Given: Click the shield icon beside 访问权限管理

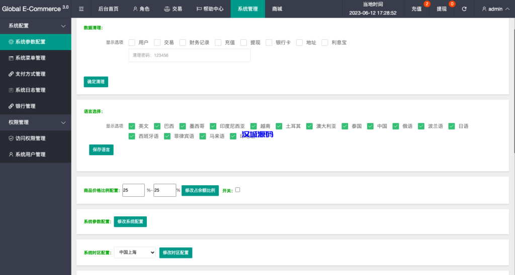Looking at the screenshot, I should [11, 139].
